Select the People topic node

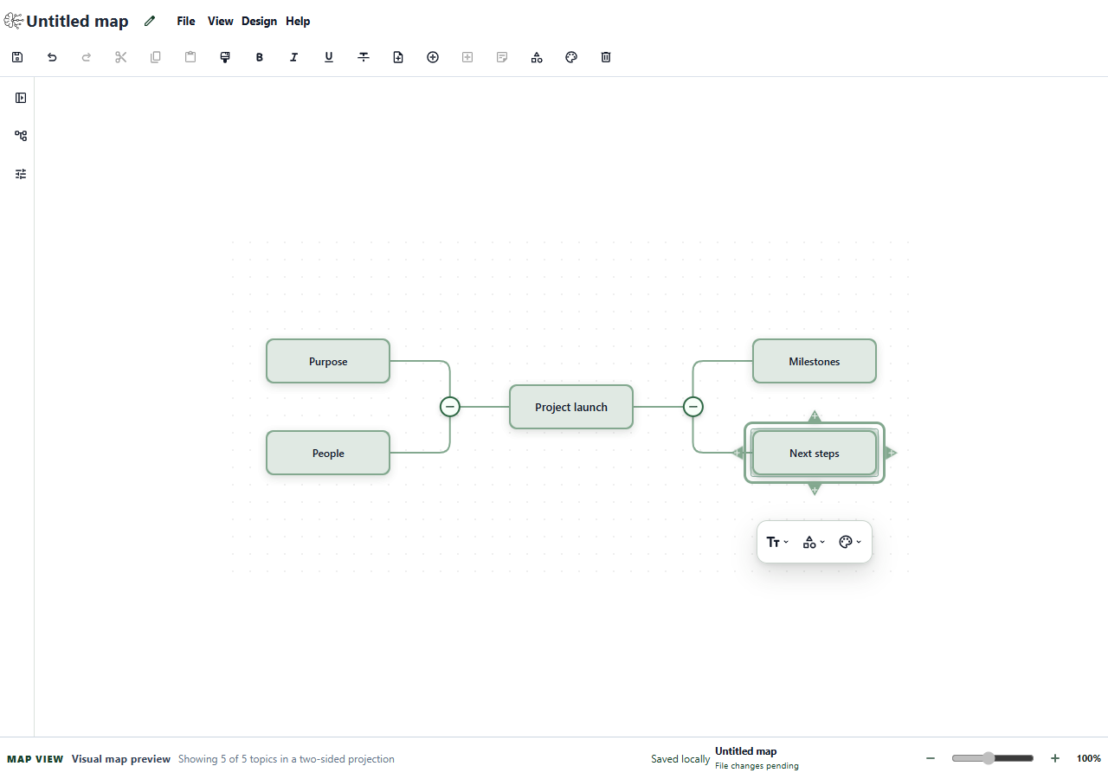click(328, 453)
